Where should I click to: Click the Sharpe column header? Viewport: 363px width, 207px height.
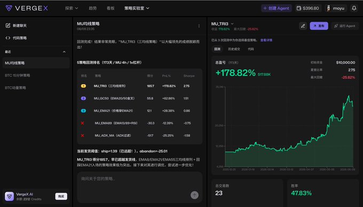(x=189, y=76)
